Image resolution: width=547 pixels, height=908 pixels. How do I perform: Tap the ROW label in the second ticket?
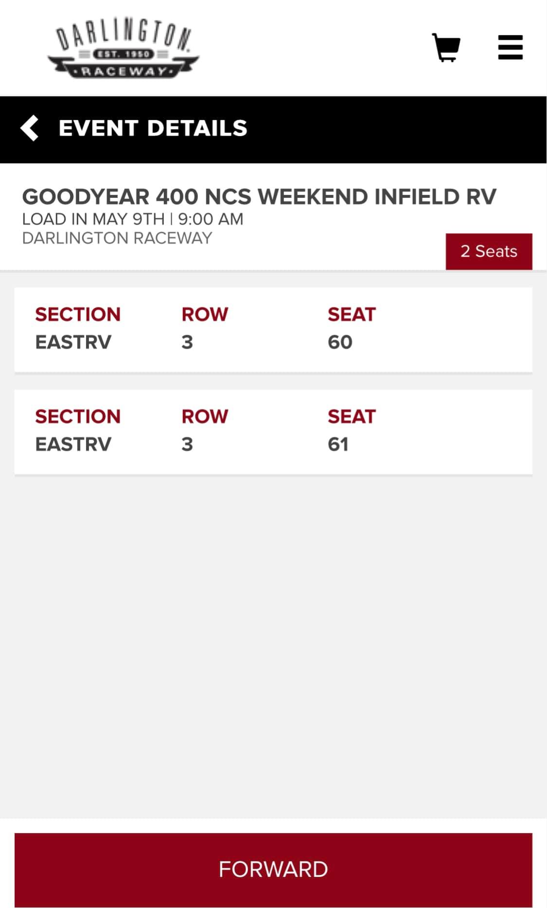205,417
